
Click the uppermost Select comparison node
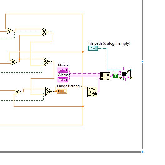click(x=46, y=32)
